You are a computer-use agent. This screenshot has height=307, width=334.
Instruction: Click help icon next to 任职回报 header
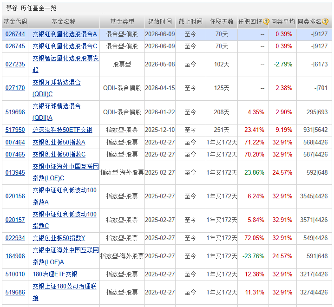coord(266,21)
